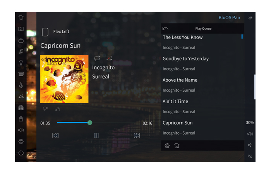Mute audio with crossed speaker icon
Viewport: 271px width, 174px height.
pyautogui.click(x=250, y=156)
